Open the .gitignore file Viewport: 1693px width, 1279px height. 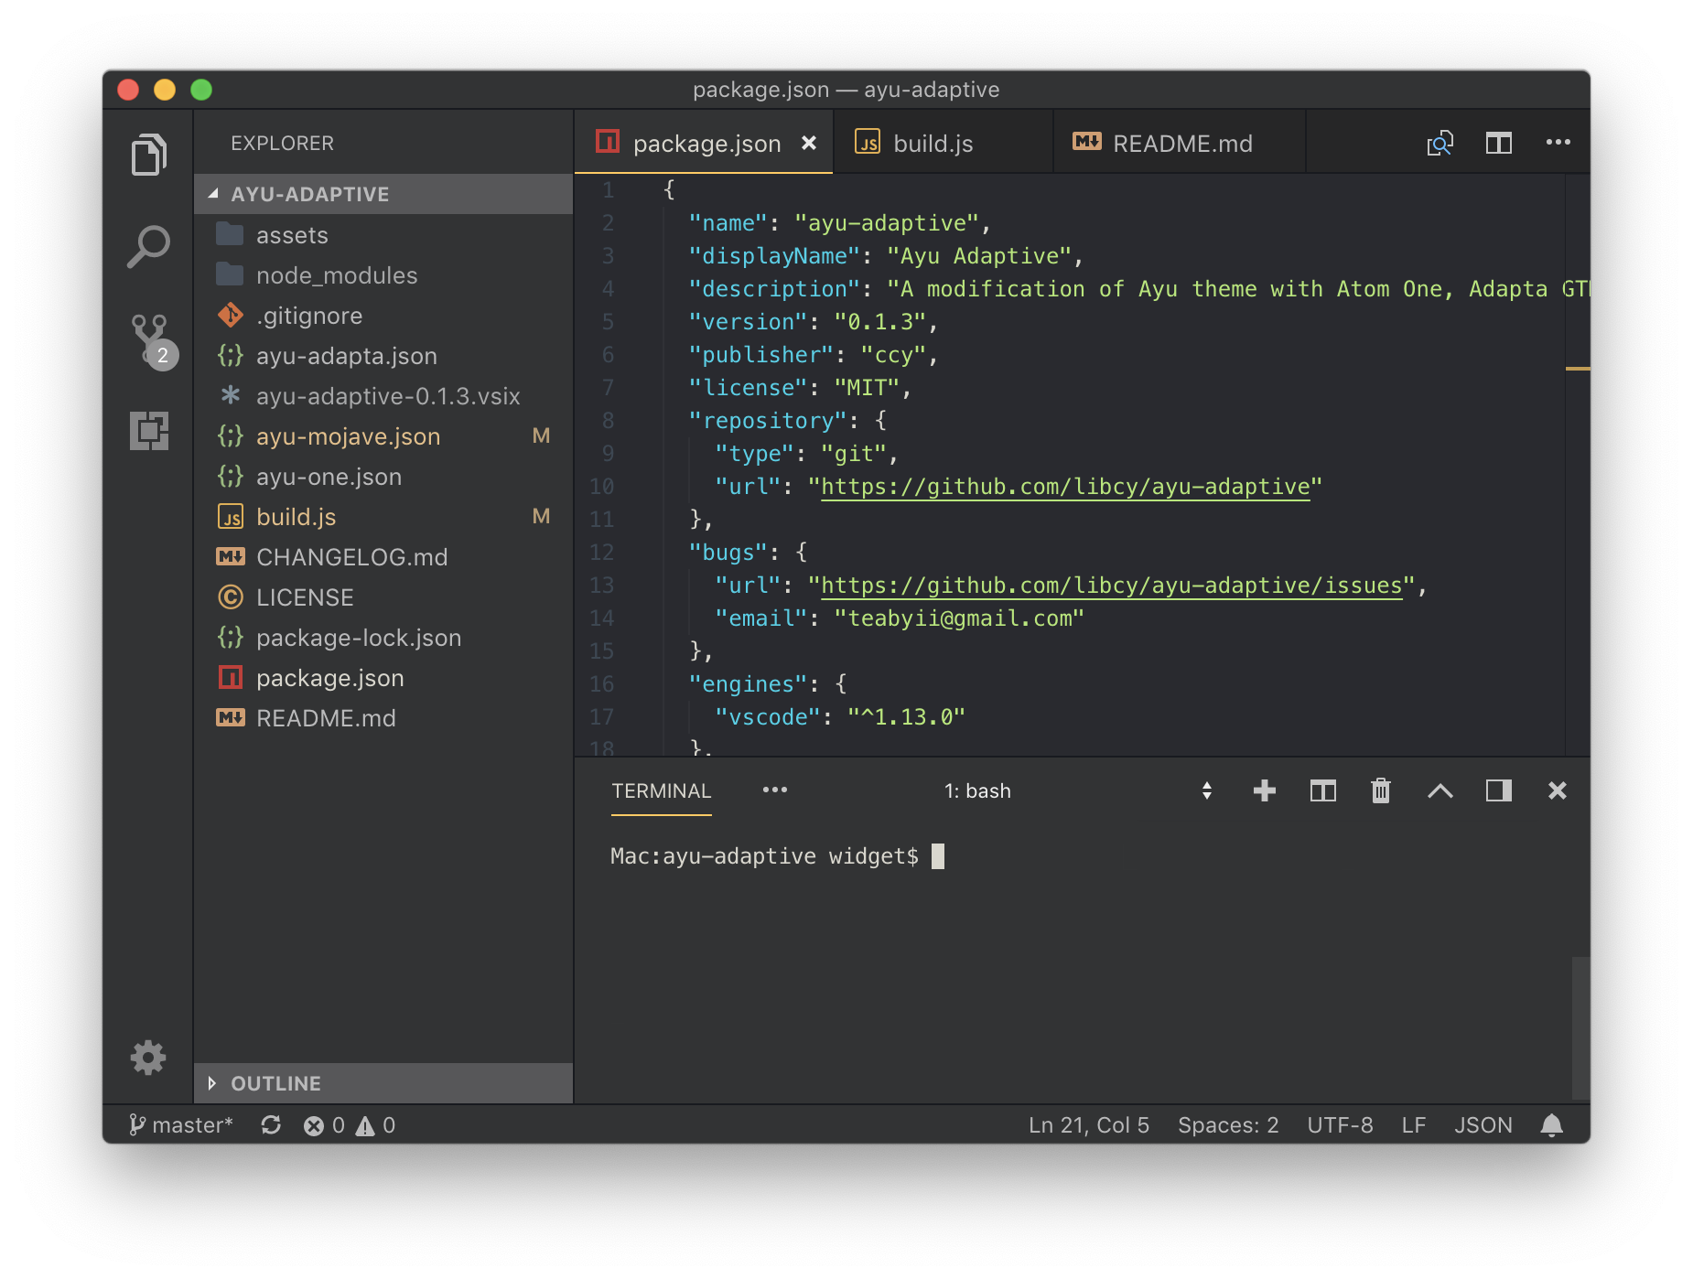[x=383, y=316]
